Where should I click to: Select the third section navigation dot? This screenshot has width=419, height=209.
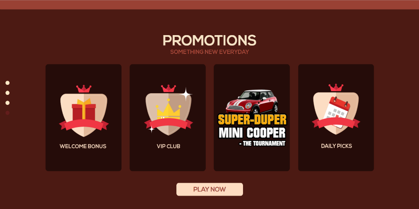point(8,103)
